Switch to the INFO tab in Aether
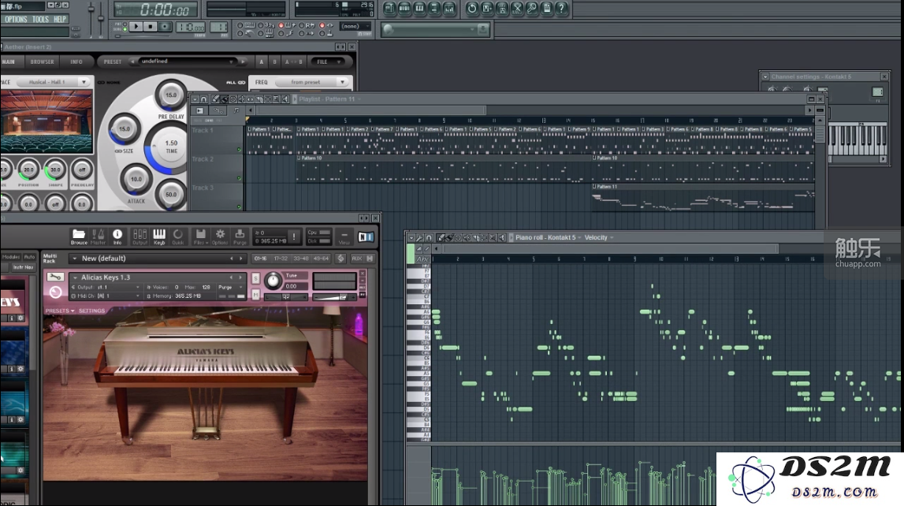Image resolution: width=904 pixels, height=506 pixels. (76, 61)
